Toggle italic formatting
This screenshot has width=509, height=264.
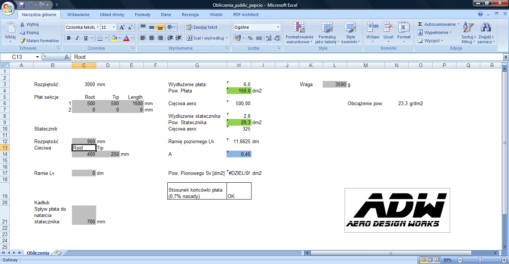click(77, 38)
